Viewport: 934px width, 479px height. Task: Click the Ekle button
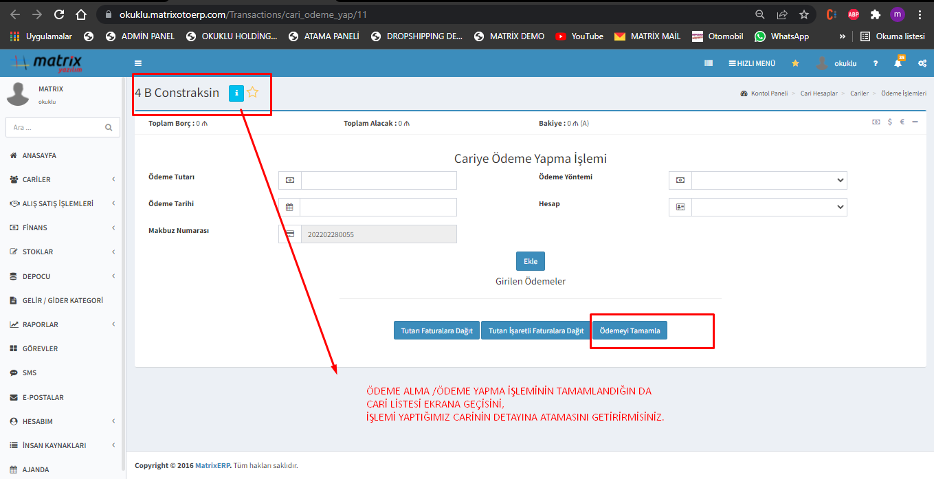[530, 261]
